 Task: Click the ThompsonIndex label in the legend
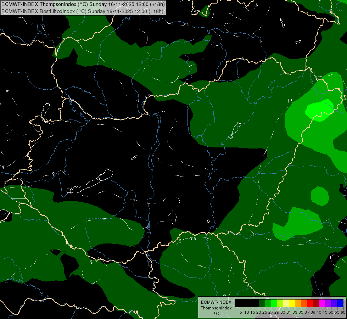[216, 308]
